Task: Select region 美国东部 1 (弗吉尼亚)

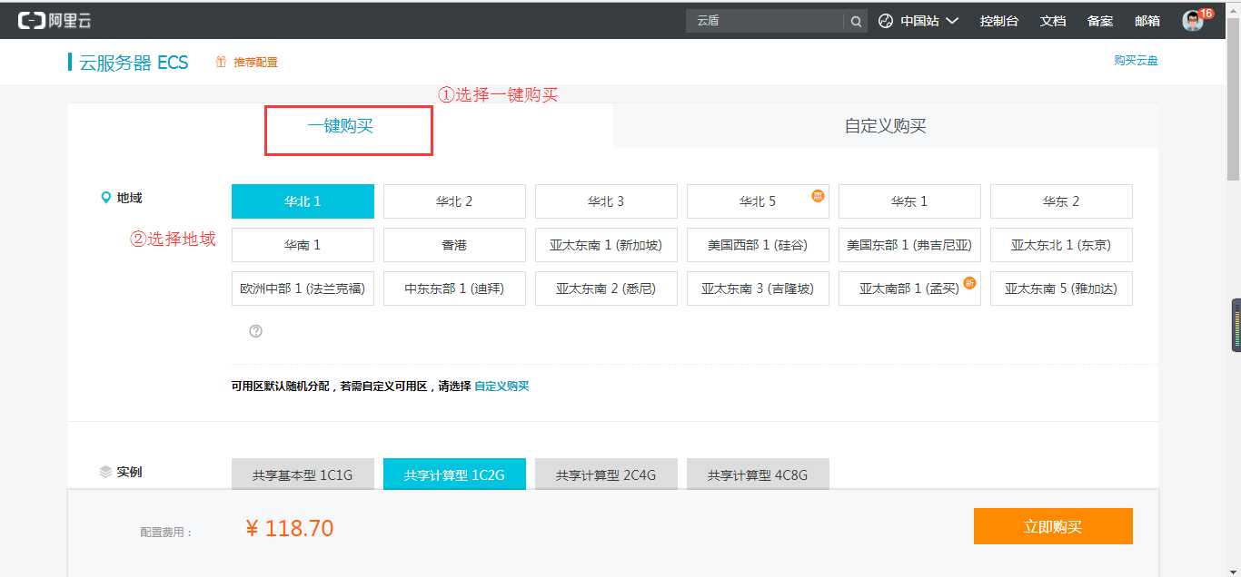Action: [909, 245]
